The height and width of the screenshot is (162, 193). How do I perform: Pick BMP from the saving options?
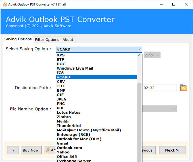96,90
